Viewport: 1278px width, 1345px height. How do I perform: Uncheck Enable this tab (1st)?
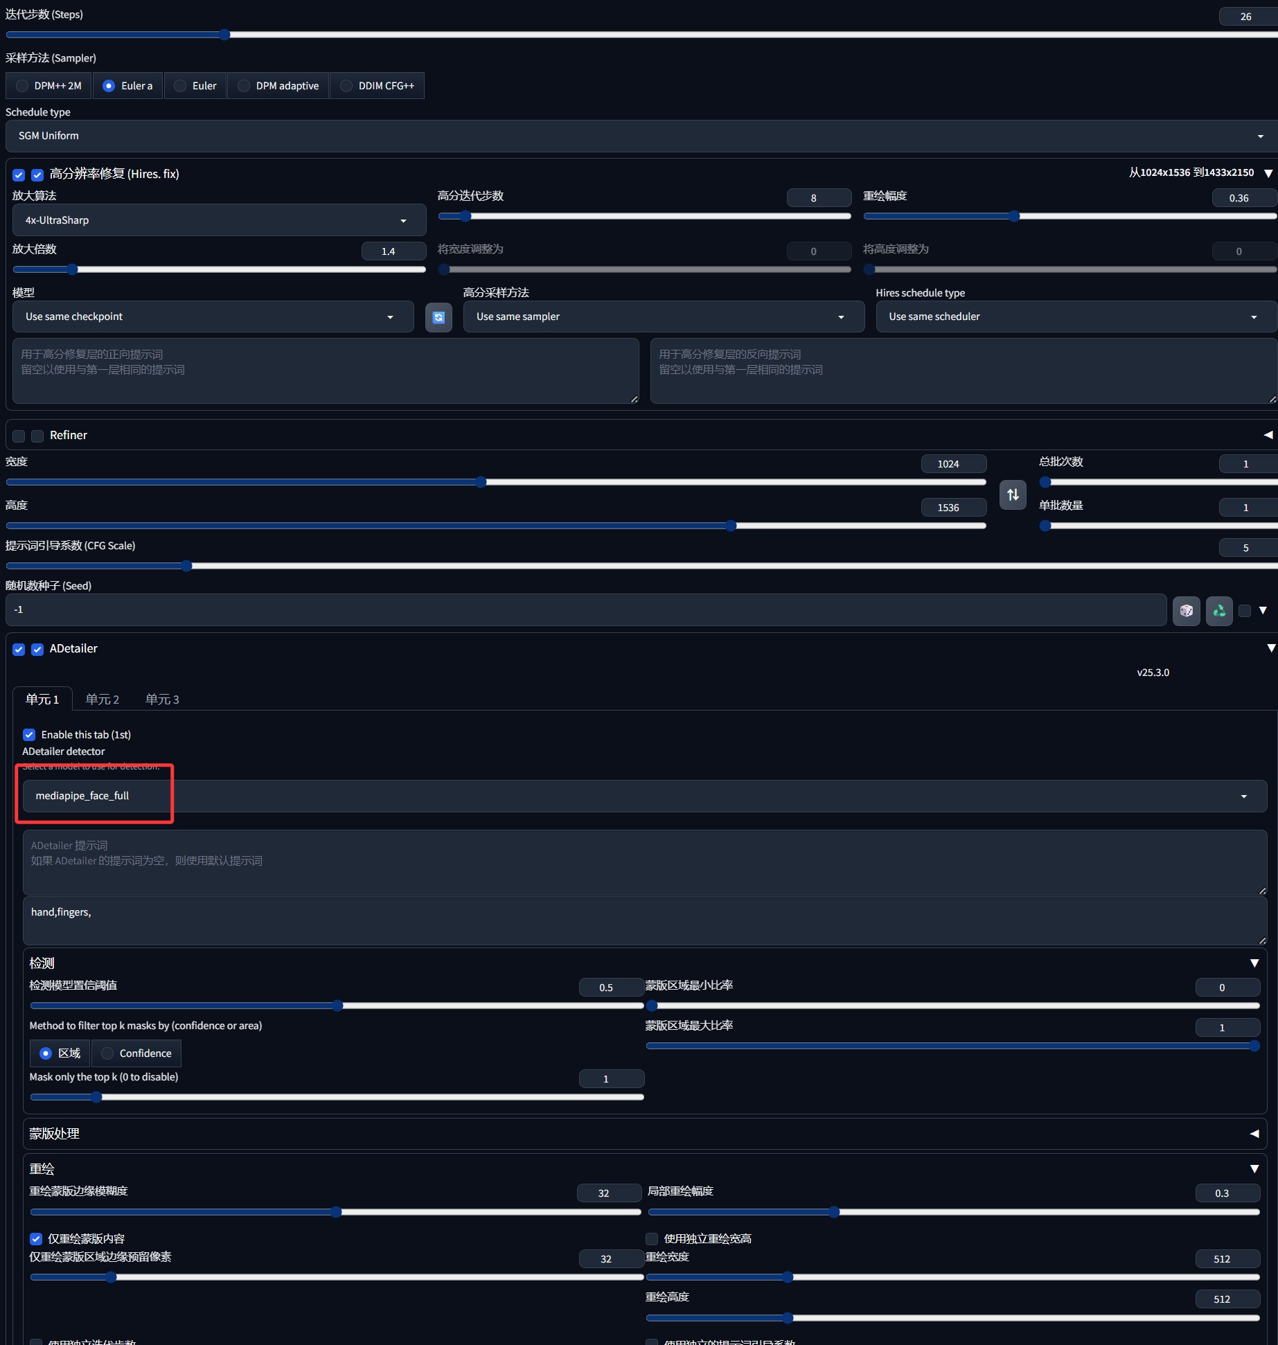[x=29, y=735]
